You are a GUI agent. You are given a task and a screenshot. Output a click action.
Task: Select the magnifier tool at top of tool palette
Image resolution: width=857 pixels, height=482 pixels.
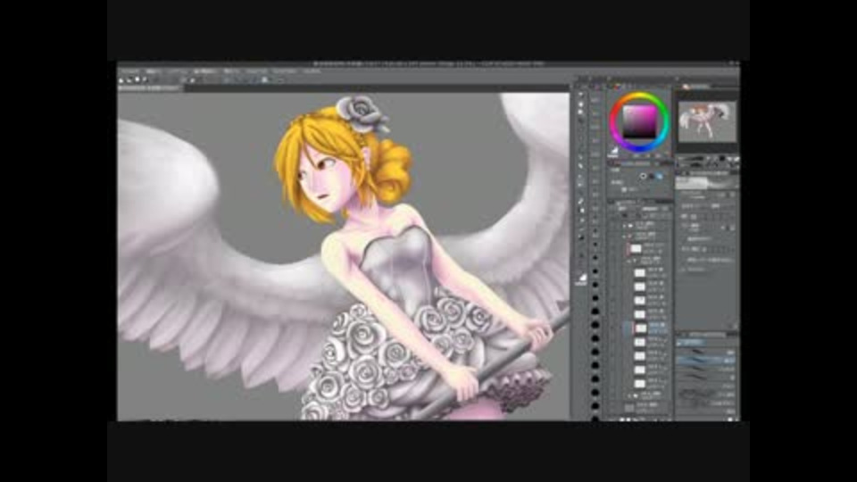point(580,94)
